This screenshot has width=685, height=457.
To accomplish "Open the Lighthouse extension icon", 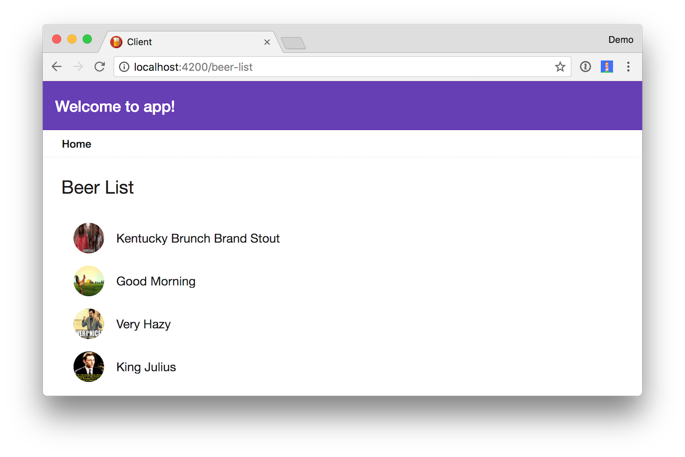I will 607,67.
